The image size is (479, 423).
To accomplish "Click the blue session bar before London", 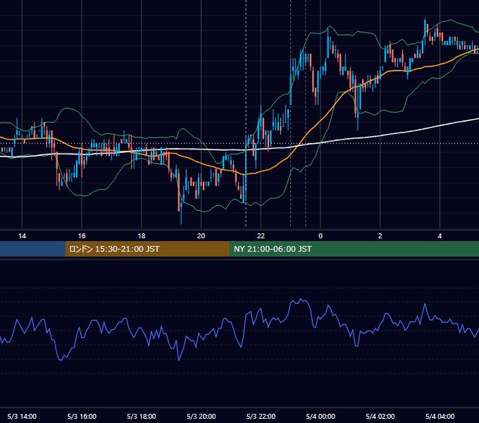I will pyautogui.click(x=32, y=249).
